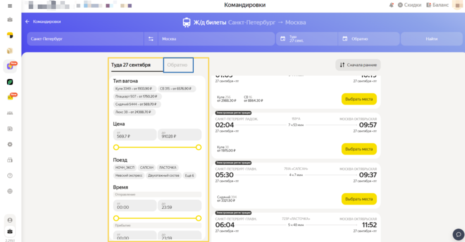Click the left handle of departure time slider
The height and width of the screenshot is (242, 465).
tap(116, 218)
